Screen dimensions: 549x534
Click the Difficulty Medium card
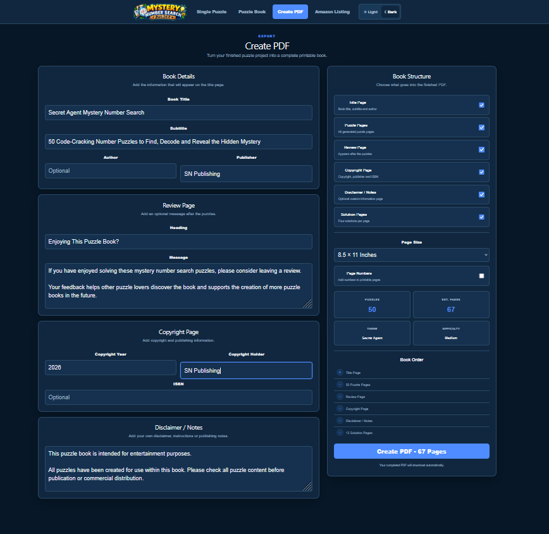point(451,333)
